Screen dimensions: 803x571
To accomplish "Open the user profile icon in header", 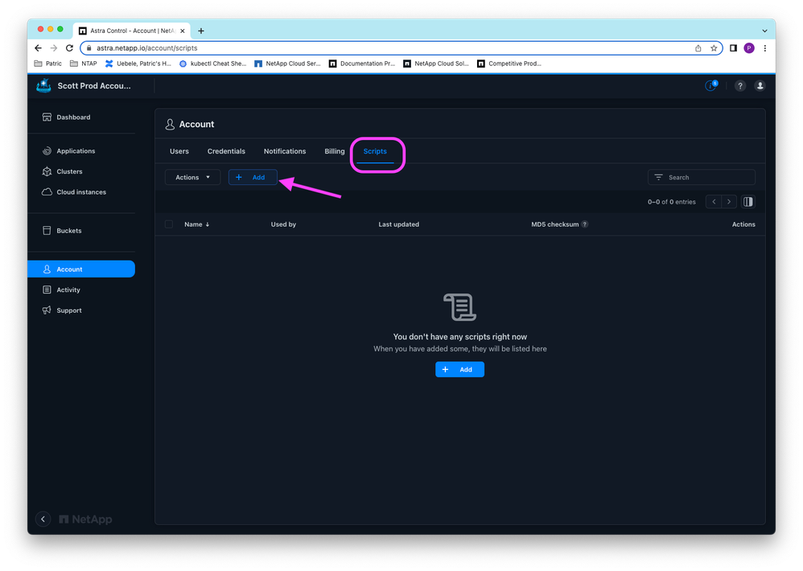I will coord(760,86).
